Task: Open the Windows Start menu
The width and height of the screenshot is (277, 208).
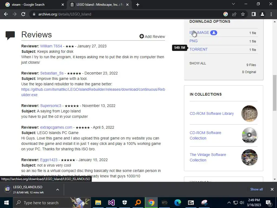Action: (x=6, y=203)
